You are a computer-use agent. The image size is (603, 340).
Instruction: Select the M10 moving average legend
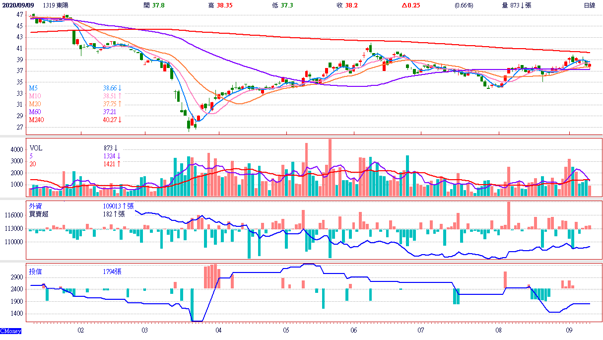tap(35, 95)
